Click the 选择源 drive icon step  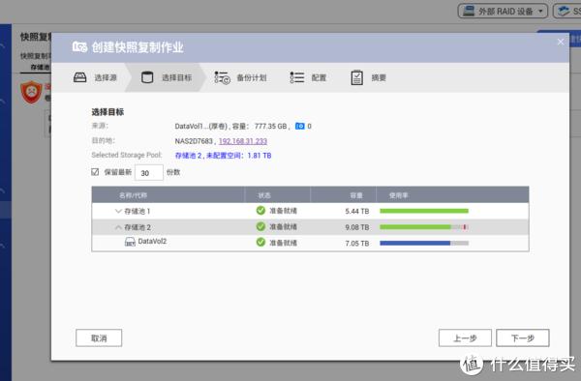[x=80, y=77]
